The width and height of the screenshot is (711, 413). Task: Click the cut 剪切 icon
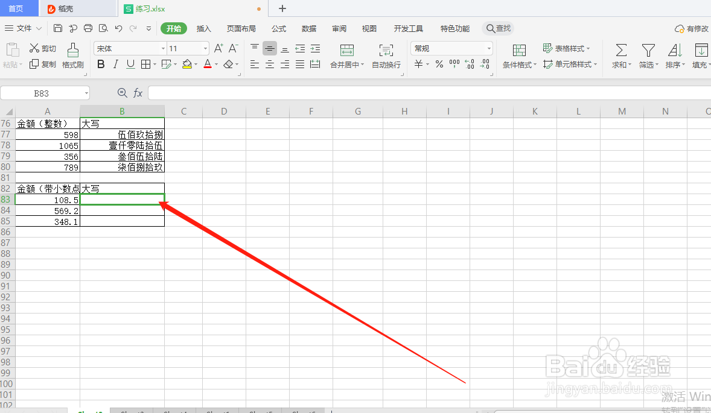coord(42,48)
